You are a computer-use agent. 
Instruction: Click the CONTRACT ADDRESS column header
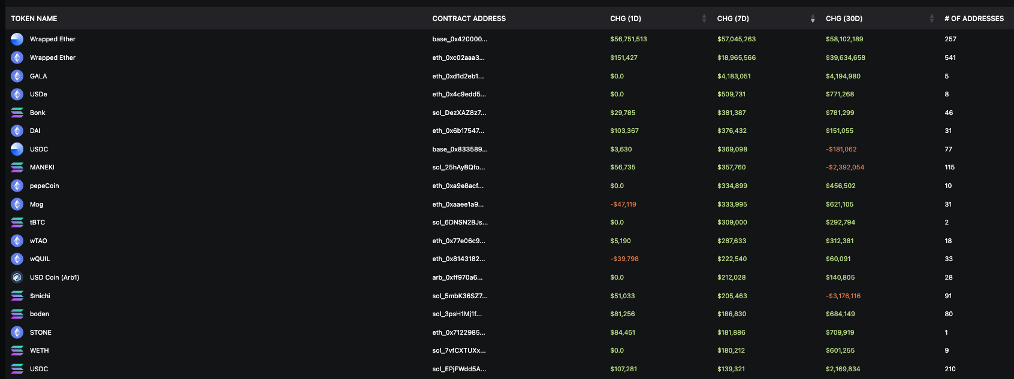pos(469,19)
